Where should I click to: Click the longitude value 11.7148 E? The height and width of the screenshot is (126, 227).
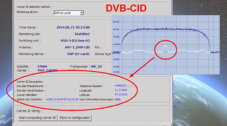tap(121, 90)
